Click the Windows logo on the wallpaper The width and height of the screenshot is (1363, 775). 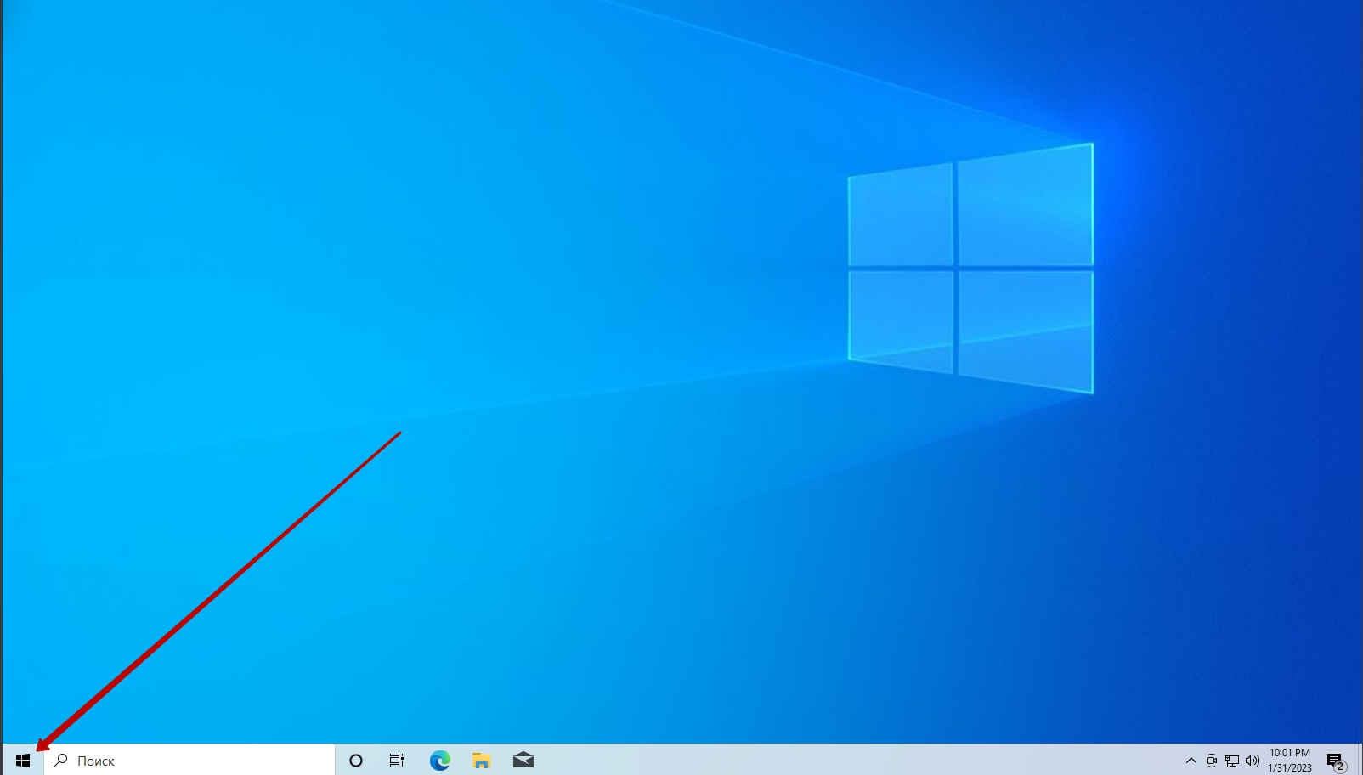coord(970,269)
